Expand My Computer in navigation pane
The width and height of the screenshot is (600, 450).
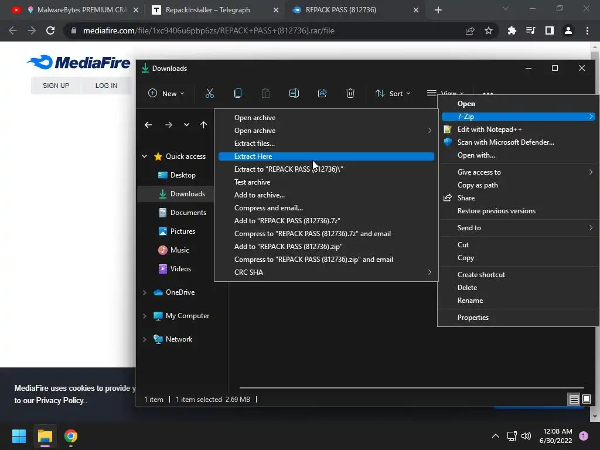pyautogui.click(x=145, y=316)
